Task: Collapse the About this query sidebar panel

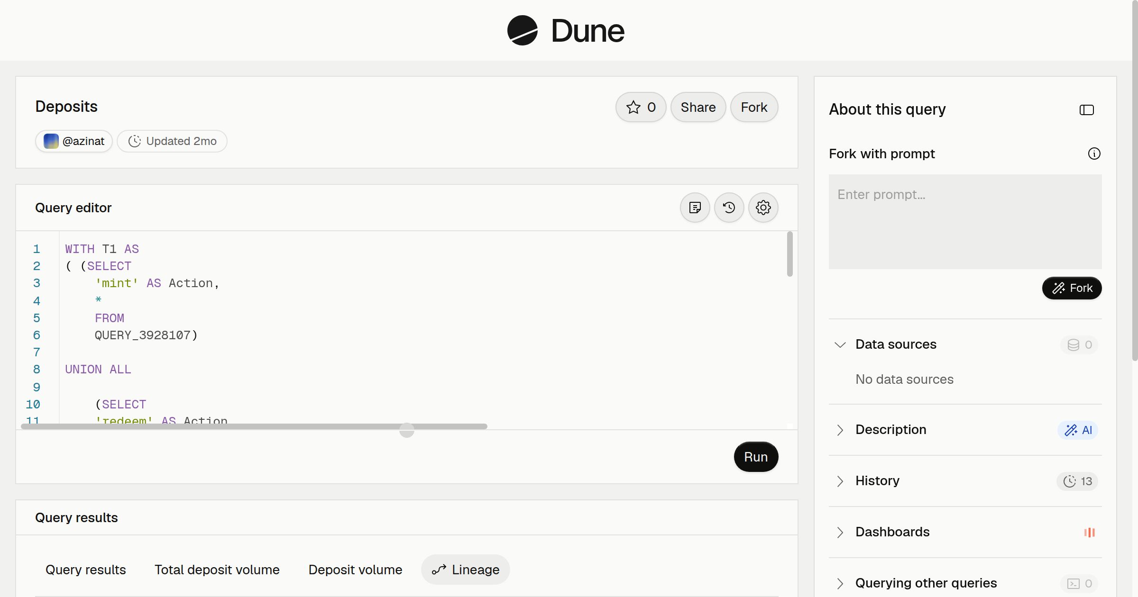Action: [x=1087, y=110]
